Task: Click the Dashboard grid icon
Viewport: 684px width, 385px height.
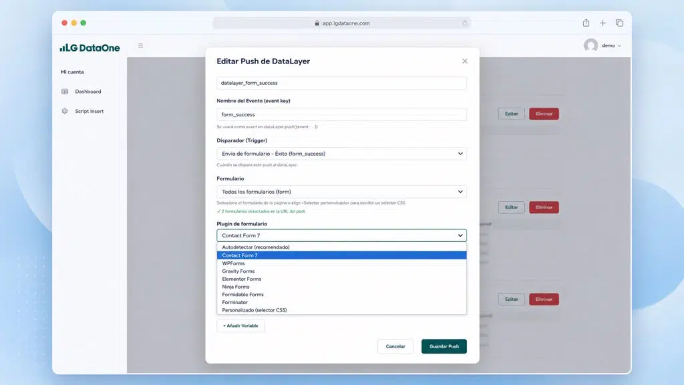Action: pos(65,92)
